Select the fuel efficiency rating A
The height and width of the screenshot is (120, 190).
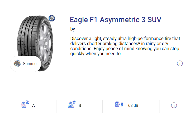[34, 105]
